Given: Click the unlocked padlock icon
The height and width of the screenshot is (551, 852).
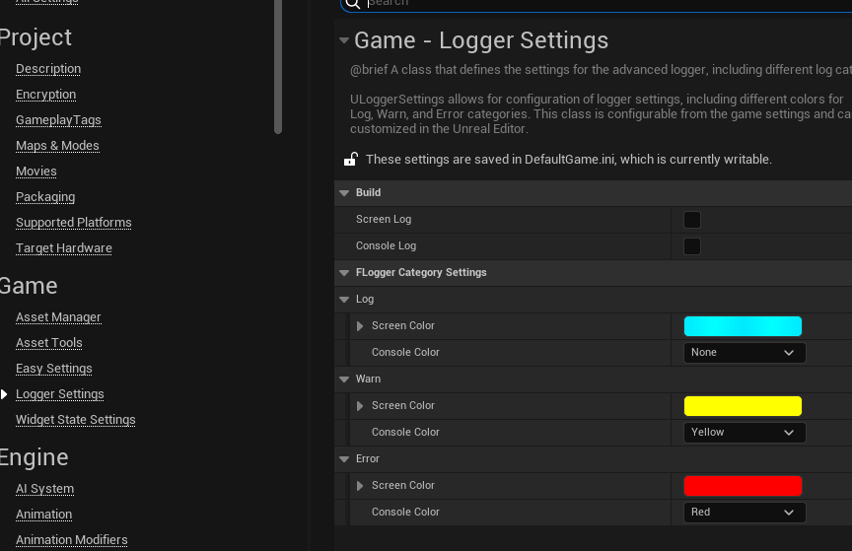Looking at the screenshot, I should click(x=351, y=160).
